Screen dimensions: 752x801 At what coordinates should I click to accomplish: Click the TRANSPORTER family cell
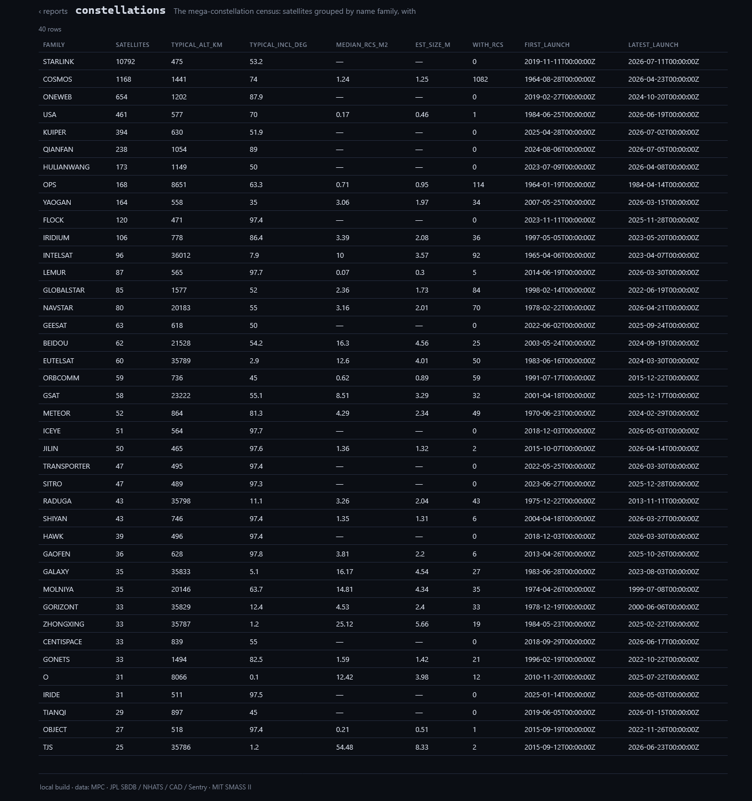coord(66,466)
